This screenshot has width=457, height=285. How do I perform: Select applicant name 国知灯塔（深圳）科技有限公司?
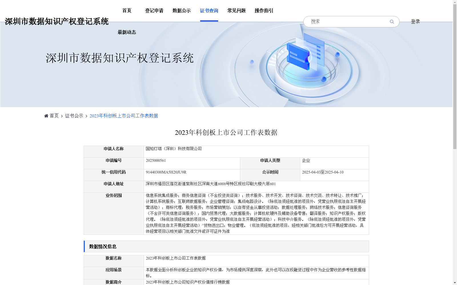[x=174, y=149]
